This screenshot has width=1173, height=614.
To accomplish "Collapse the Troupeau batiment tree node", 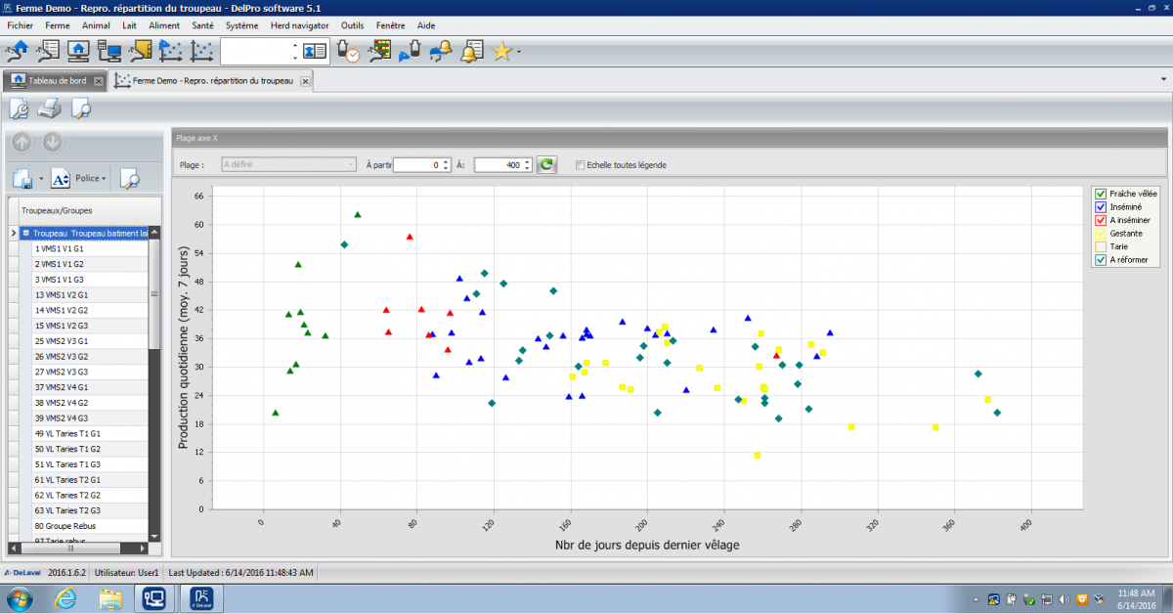I will [25, 234].
